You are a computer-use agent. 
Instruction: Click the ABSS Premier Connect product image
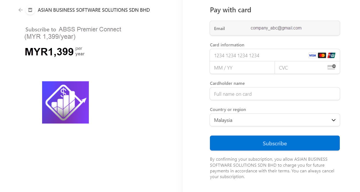coord(65,102)
